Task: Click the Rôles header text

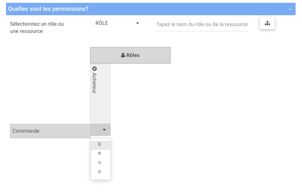Action: (133, 55)
